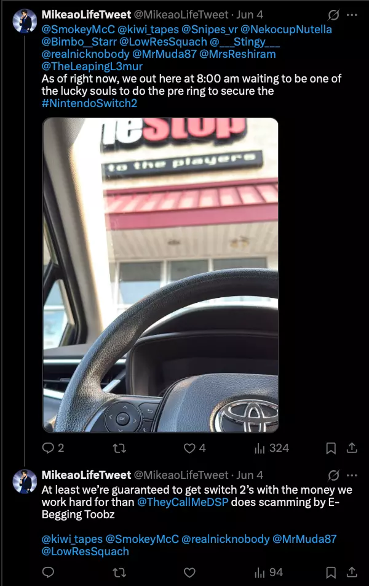Visit the @TheLeapingL3mur mention
Viewport: 369px width, 586px height.
pyautogui.click(x=92, y=66)
